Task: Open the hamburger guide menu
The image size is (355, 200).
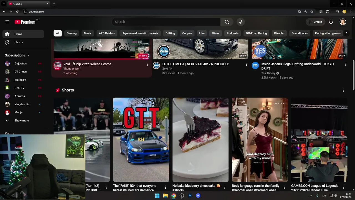Action: (x=7, y=22)
